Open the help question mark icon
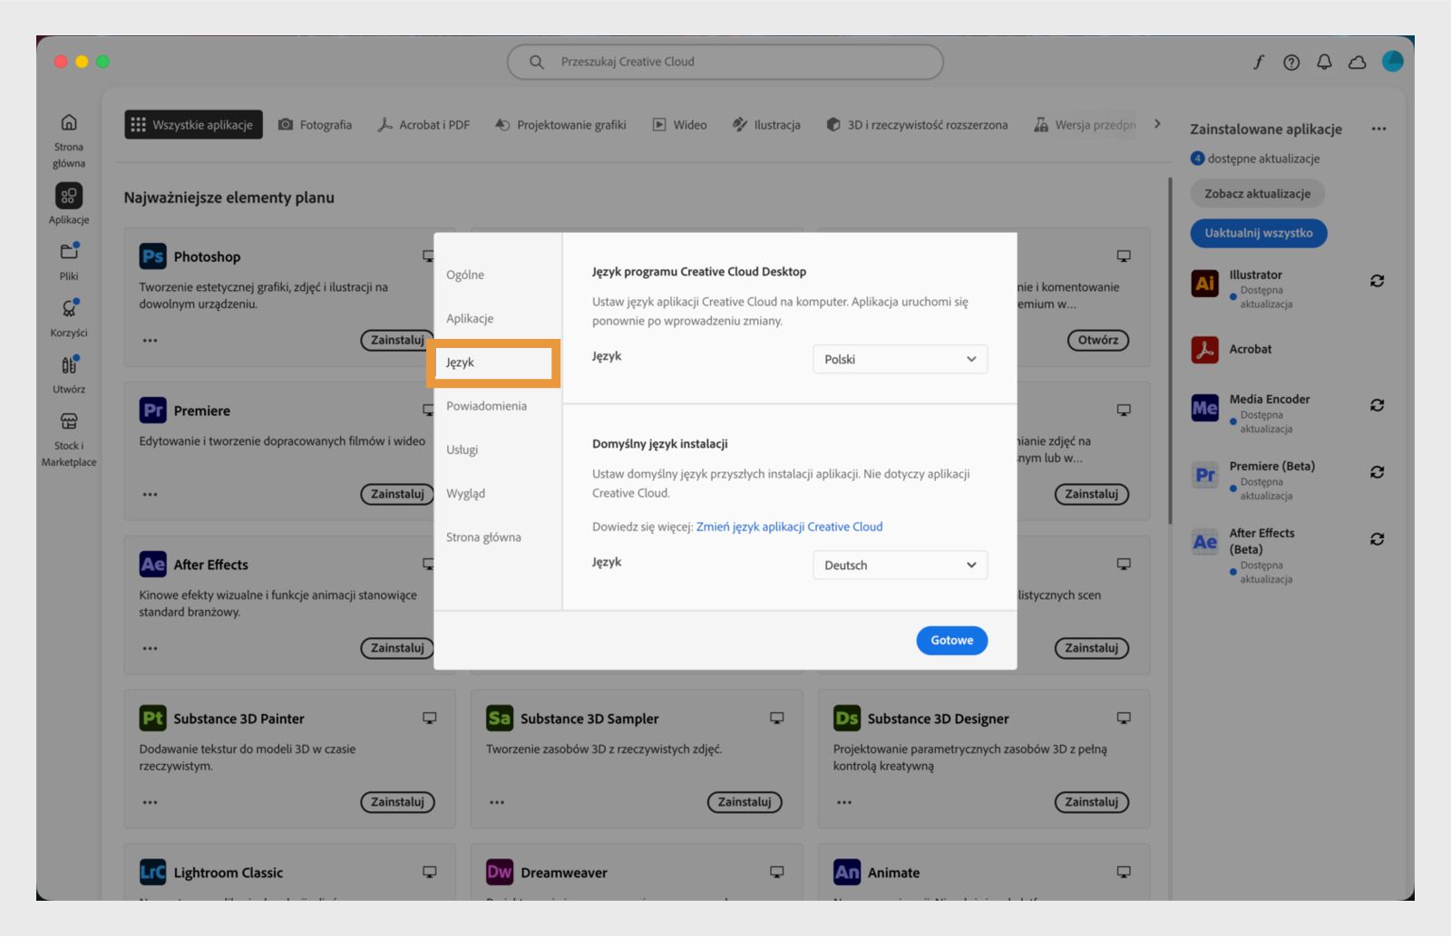This screenshot has height=937, width=1451. click(x=1291, y=62)
